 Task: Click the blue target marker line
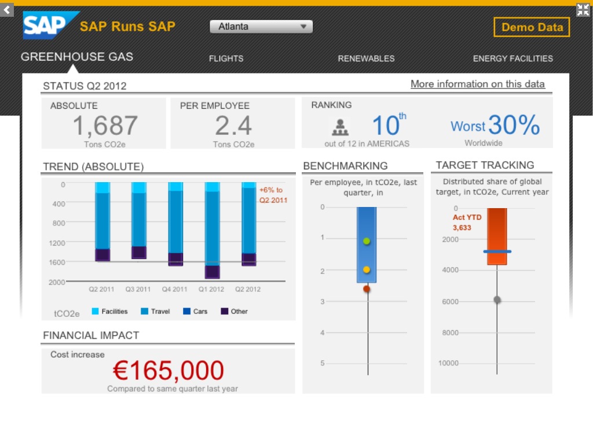[497, 251]
